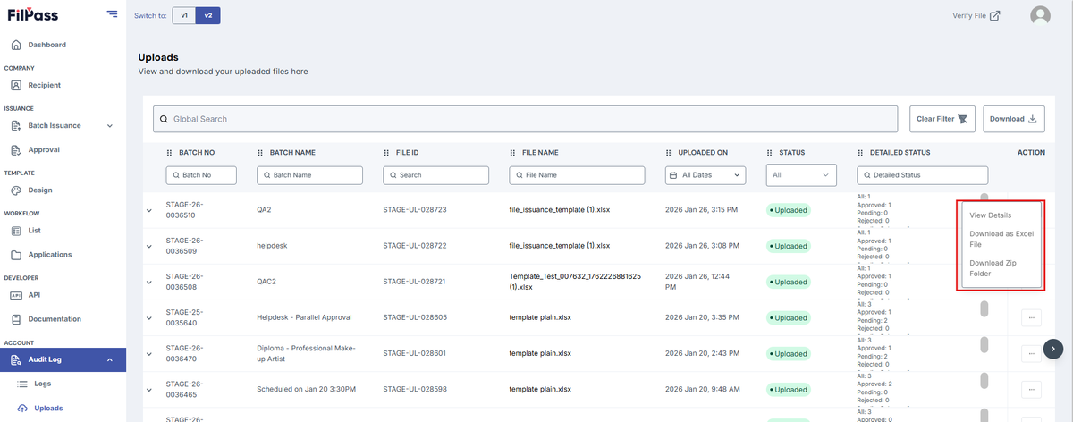Select View Details in action menu
The height and width of the screenshot is (422, 1073).
tap(991, 215)
